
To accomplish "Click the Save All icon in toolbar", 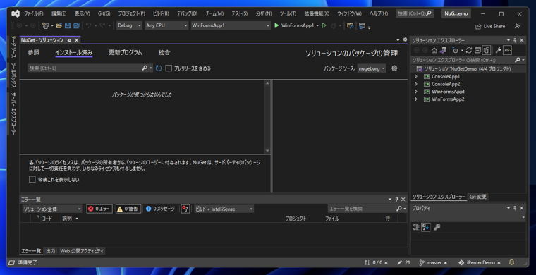I will [x=76, y=25].
